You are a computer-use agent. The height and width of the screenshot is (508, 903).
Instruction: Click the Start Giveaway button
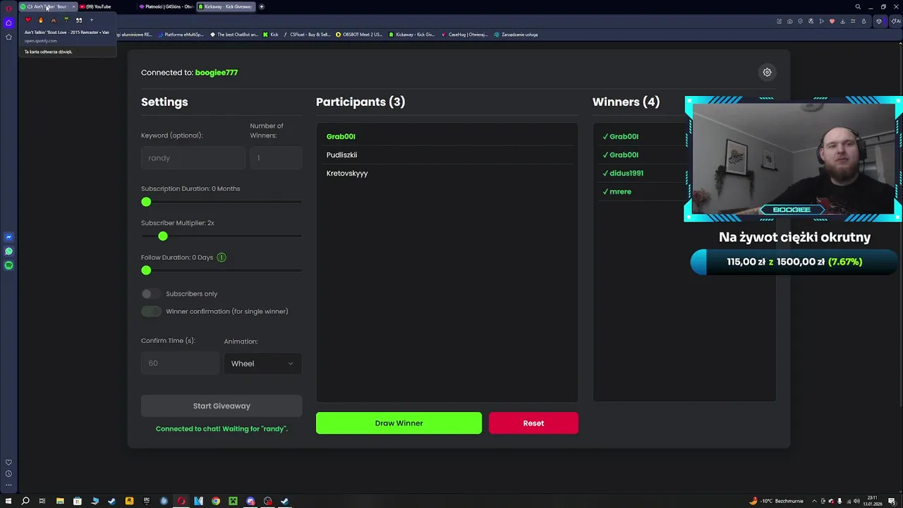click(222, 406)
